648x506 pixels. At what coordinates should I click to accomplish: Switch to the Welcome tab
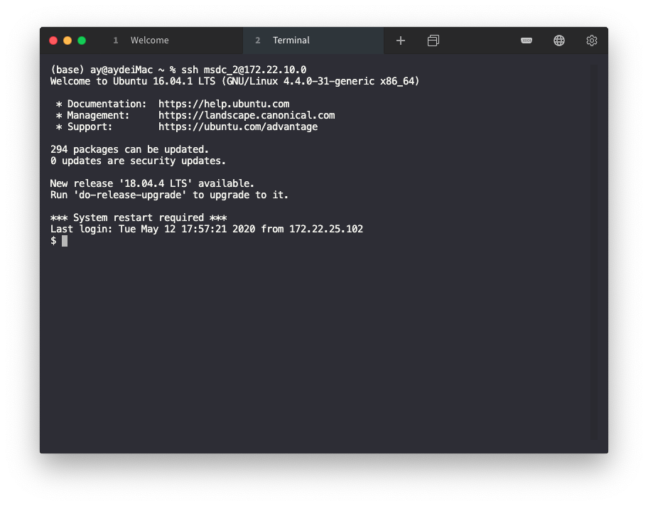click(149, 41)
